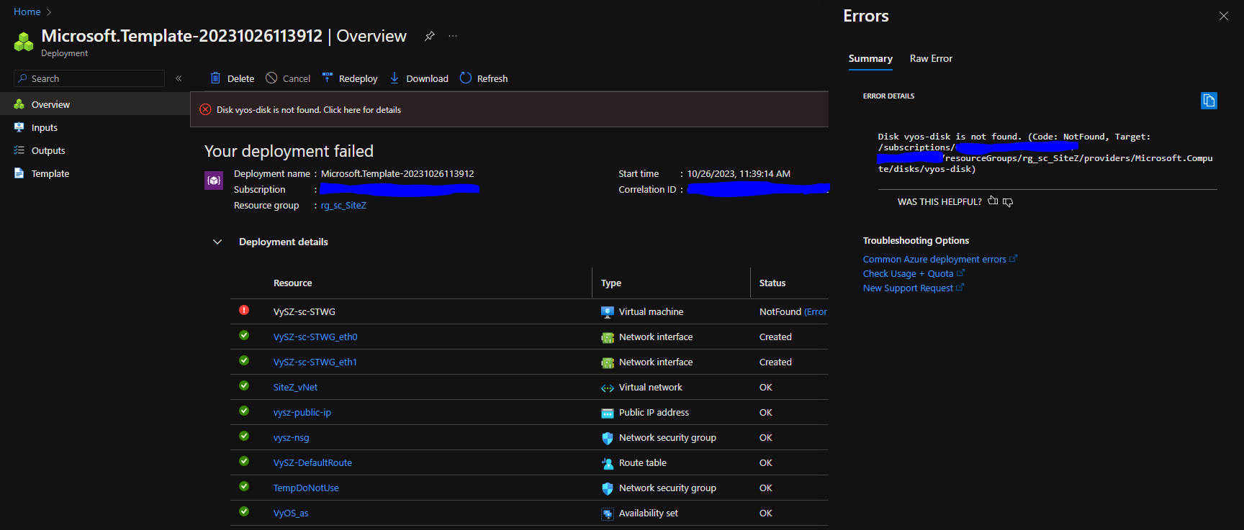Click the Public IP address type icon
1244x530 pixels.
point(608,413)
